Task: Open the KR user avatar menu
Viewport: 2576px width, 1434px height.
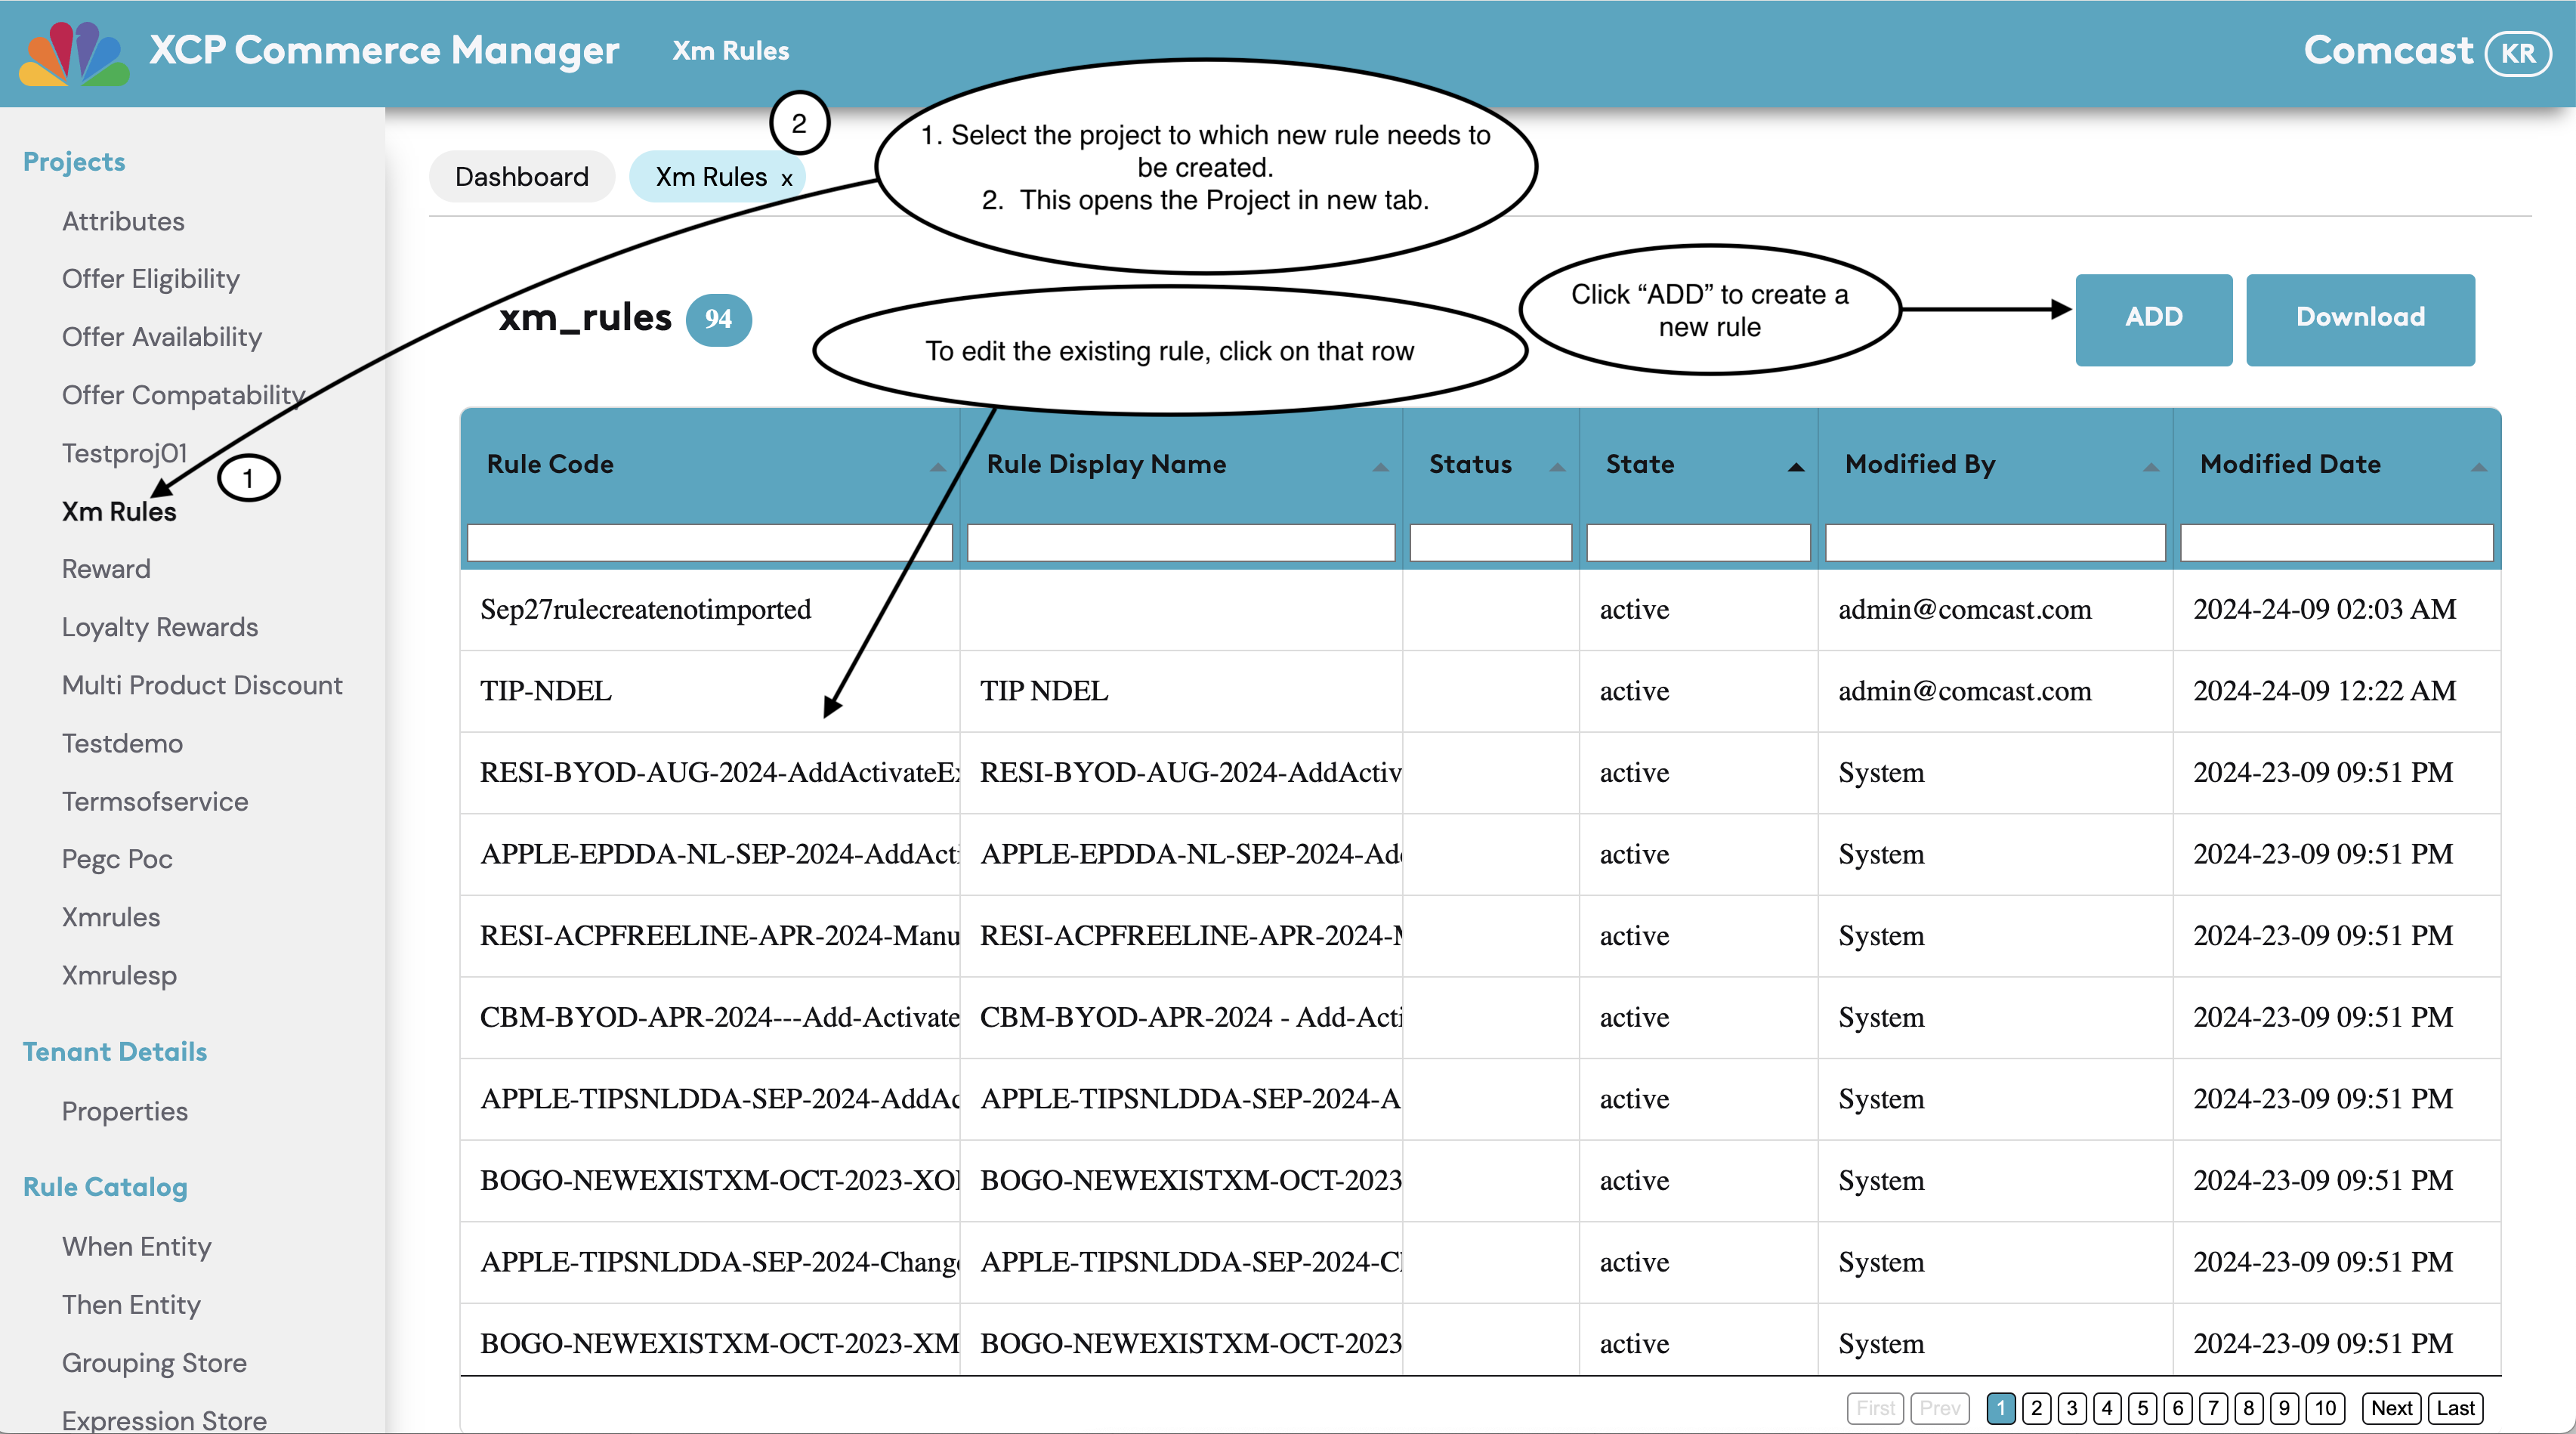Action: click(2518, 53)
